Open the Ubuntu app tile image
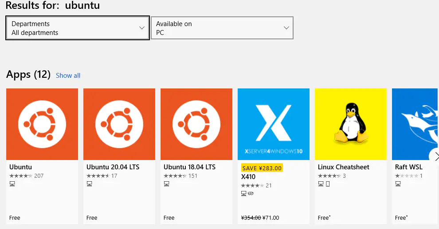The width and height of the screenshot is (439, 229). tap(42, 124)
